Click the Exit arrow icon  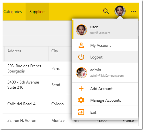(81, 112)
